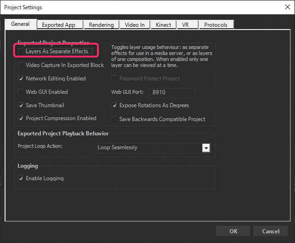Uncheck Expose Rotations As Degrees
The width and height of the screenshot is (295, 243).
click(x=114, y=105)
